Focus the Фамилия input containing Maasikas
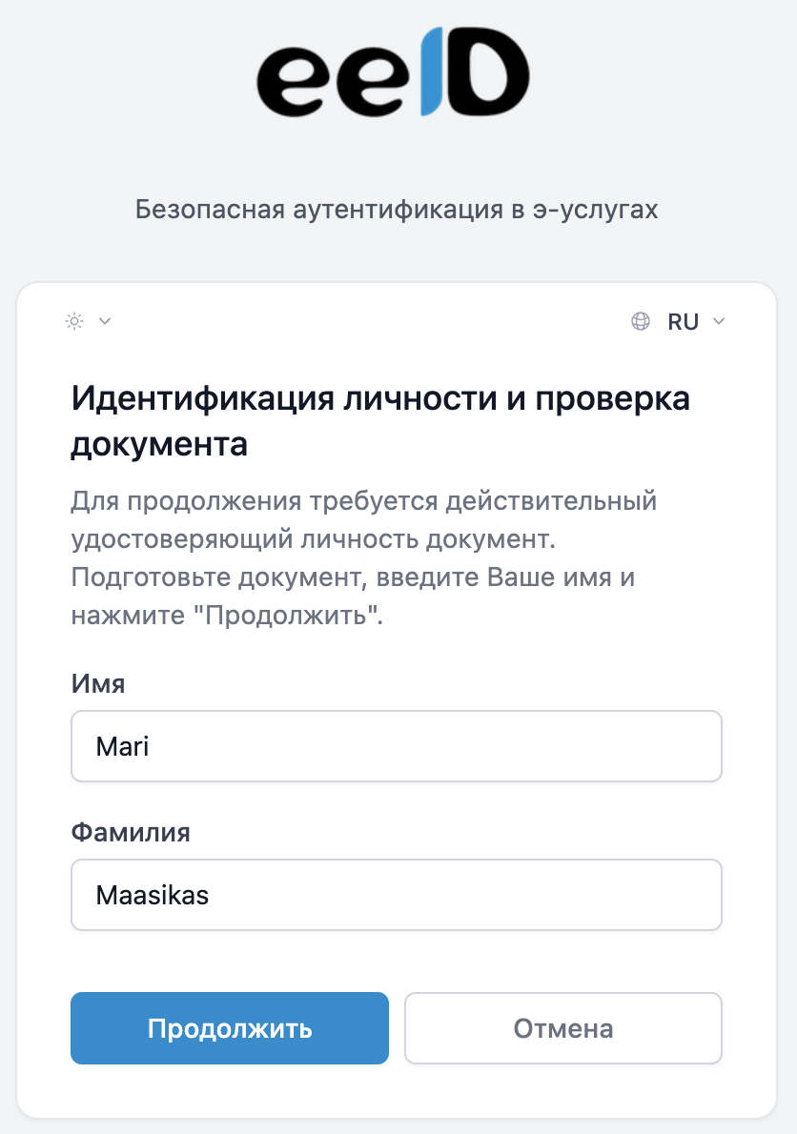 coord(396,896)
